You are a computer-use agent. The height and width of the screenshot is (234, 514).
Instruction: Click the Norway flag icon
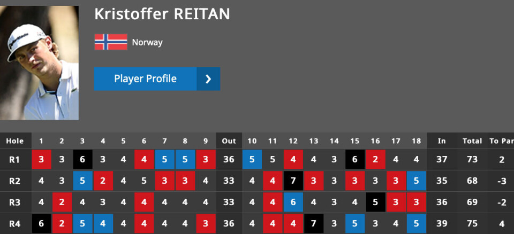(x=111, y=42)
